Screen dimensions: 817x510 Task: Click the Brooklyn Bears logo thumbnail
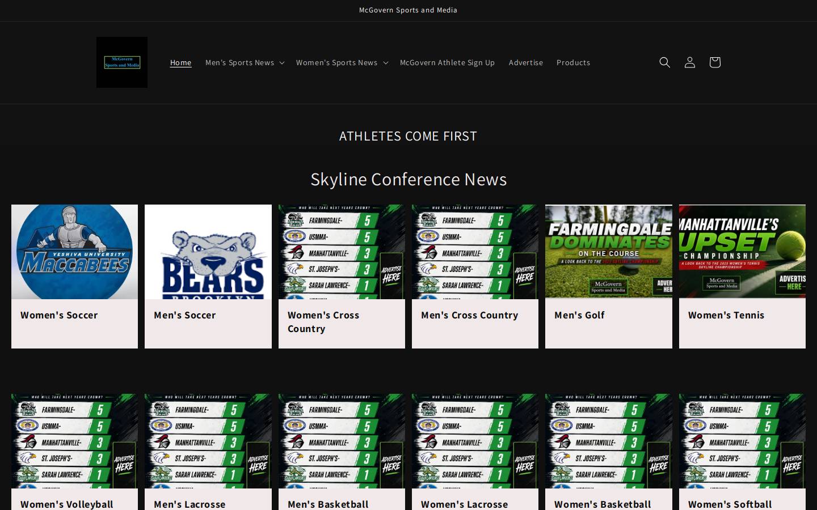[208, 252]
